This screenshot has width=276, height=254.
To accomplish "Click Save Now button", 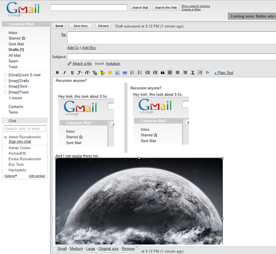I will 80,26.
